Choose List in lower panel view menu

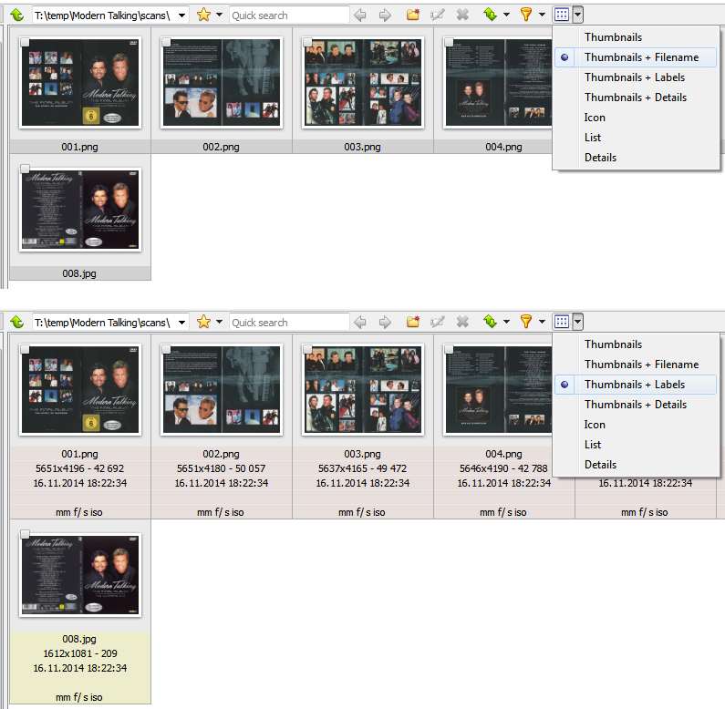[636, 445]
